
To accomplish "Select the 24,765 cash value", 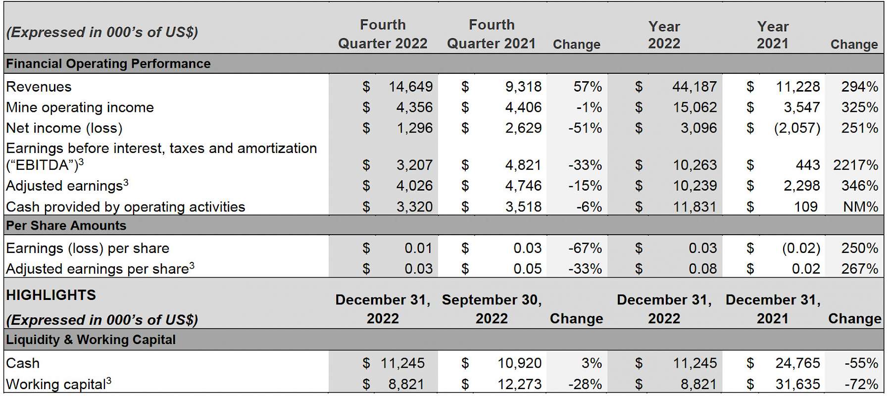I will 797,363.
